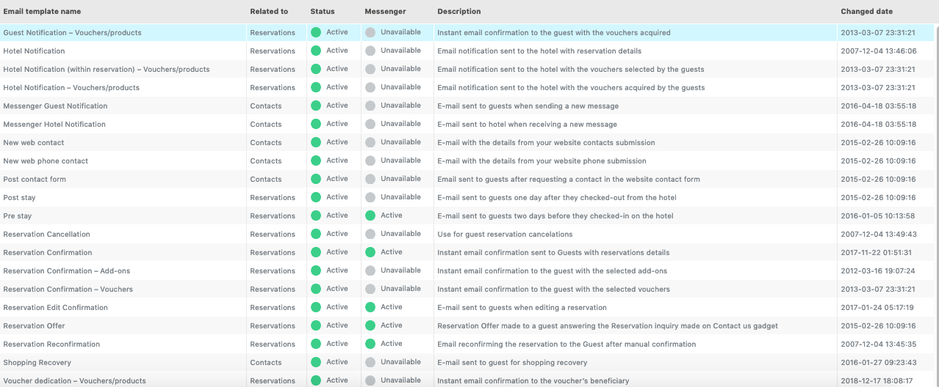The width and height of the screenshot is (939, 387).
Task: Click Status dot of Reservation Offer row
Action: click(316, 325)
